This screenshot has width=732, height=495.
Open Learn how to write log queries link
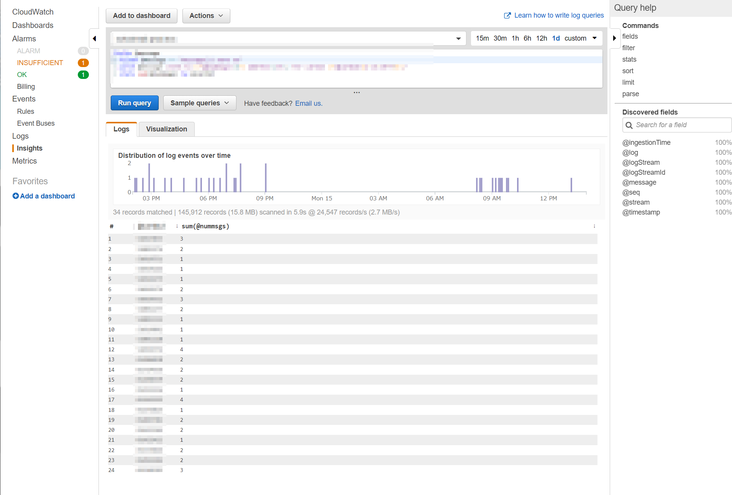pyautogui.click(x=559, y=15)
